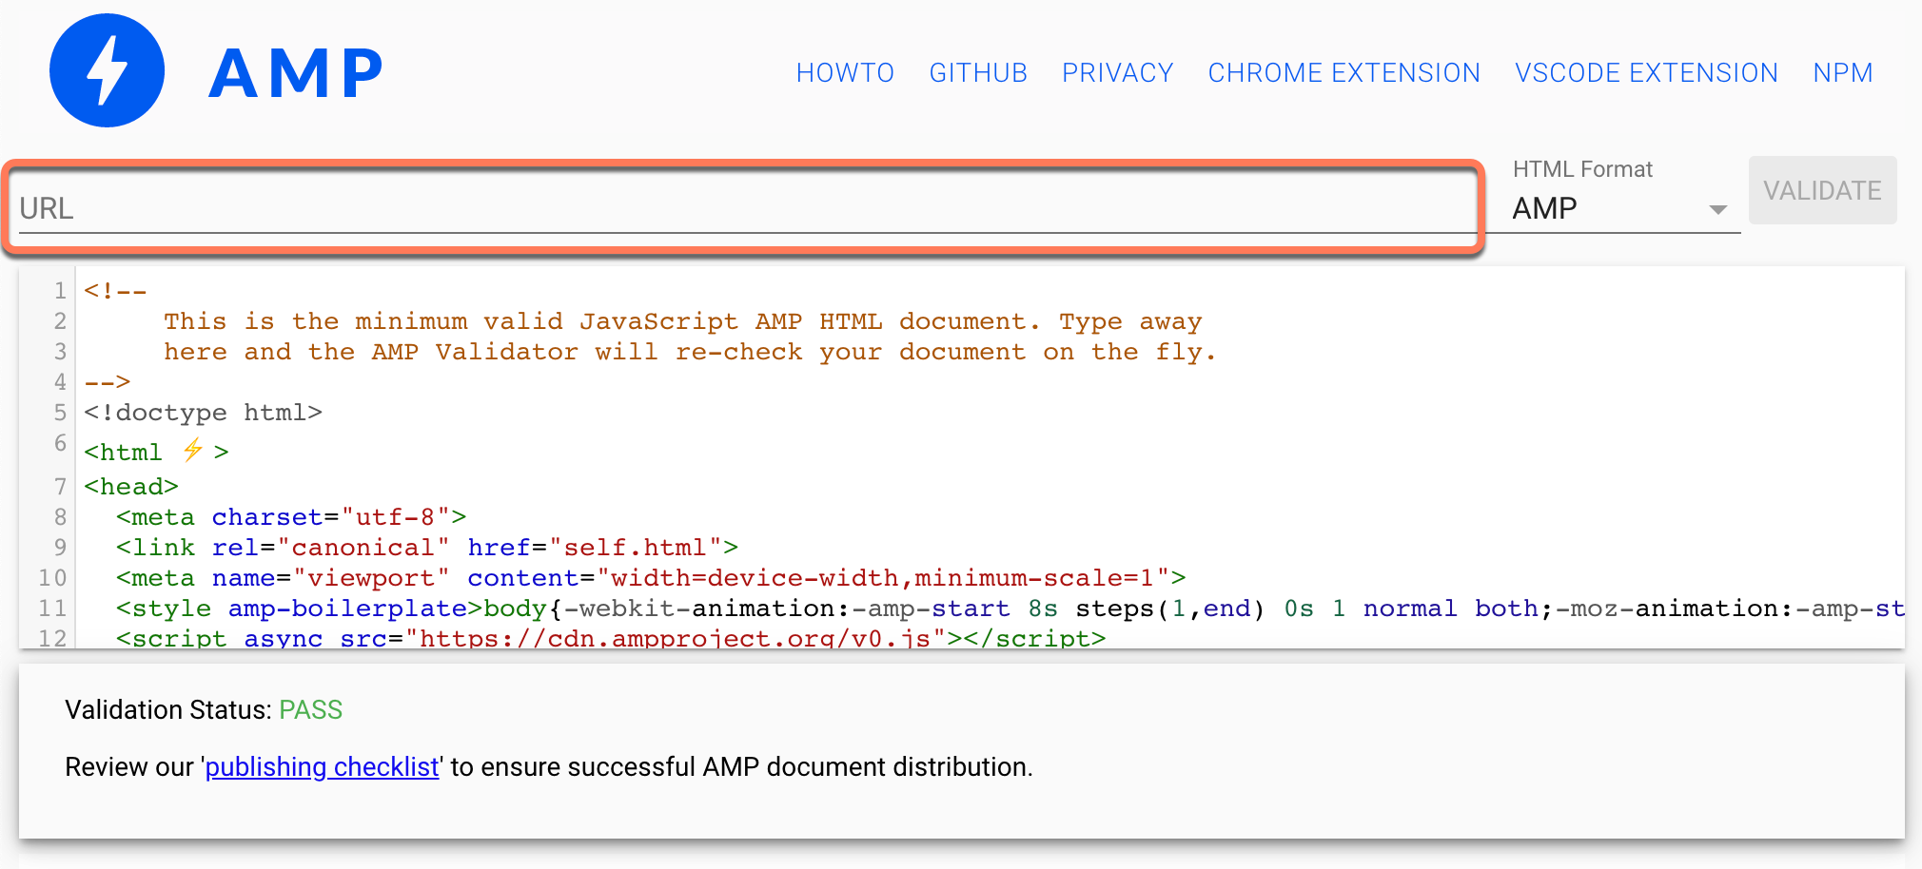Click the comment closing '-->' on line 4

tap(108, 382)
